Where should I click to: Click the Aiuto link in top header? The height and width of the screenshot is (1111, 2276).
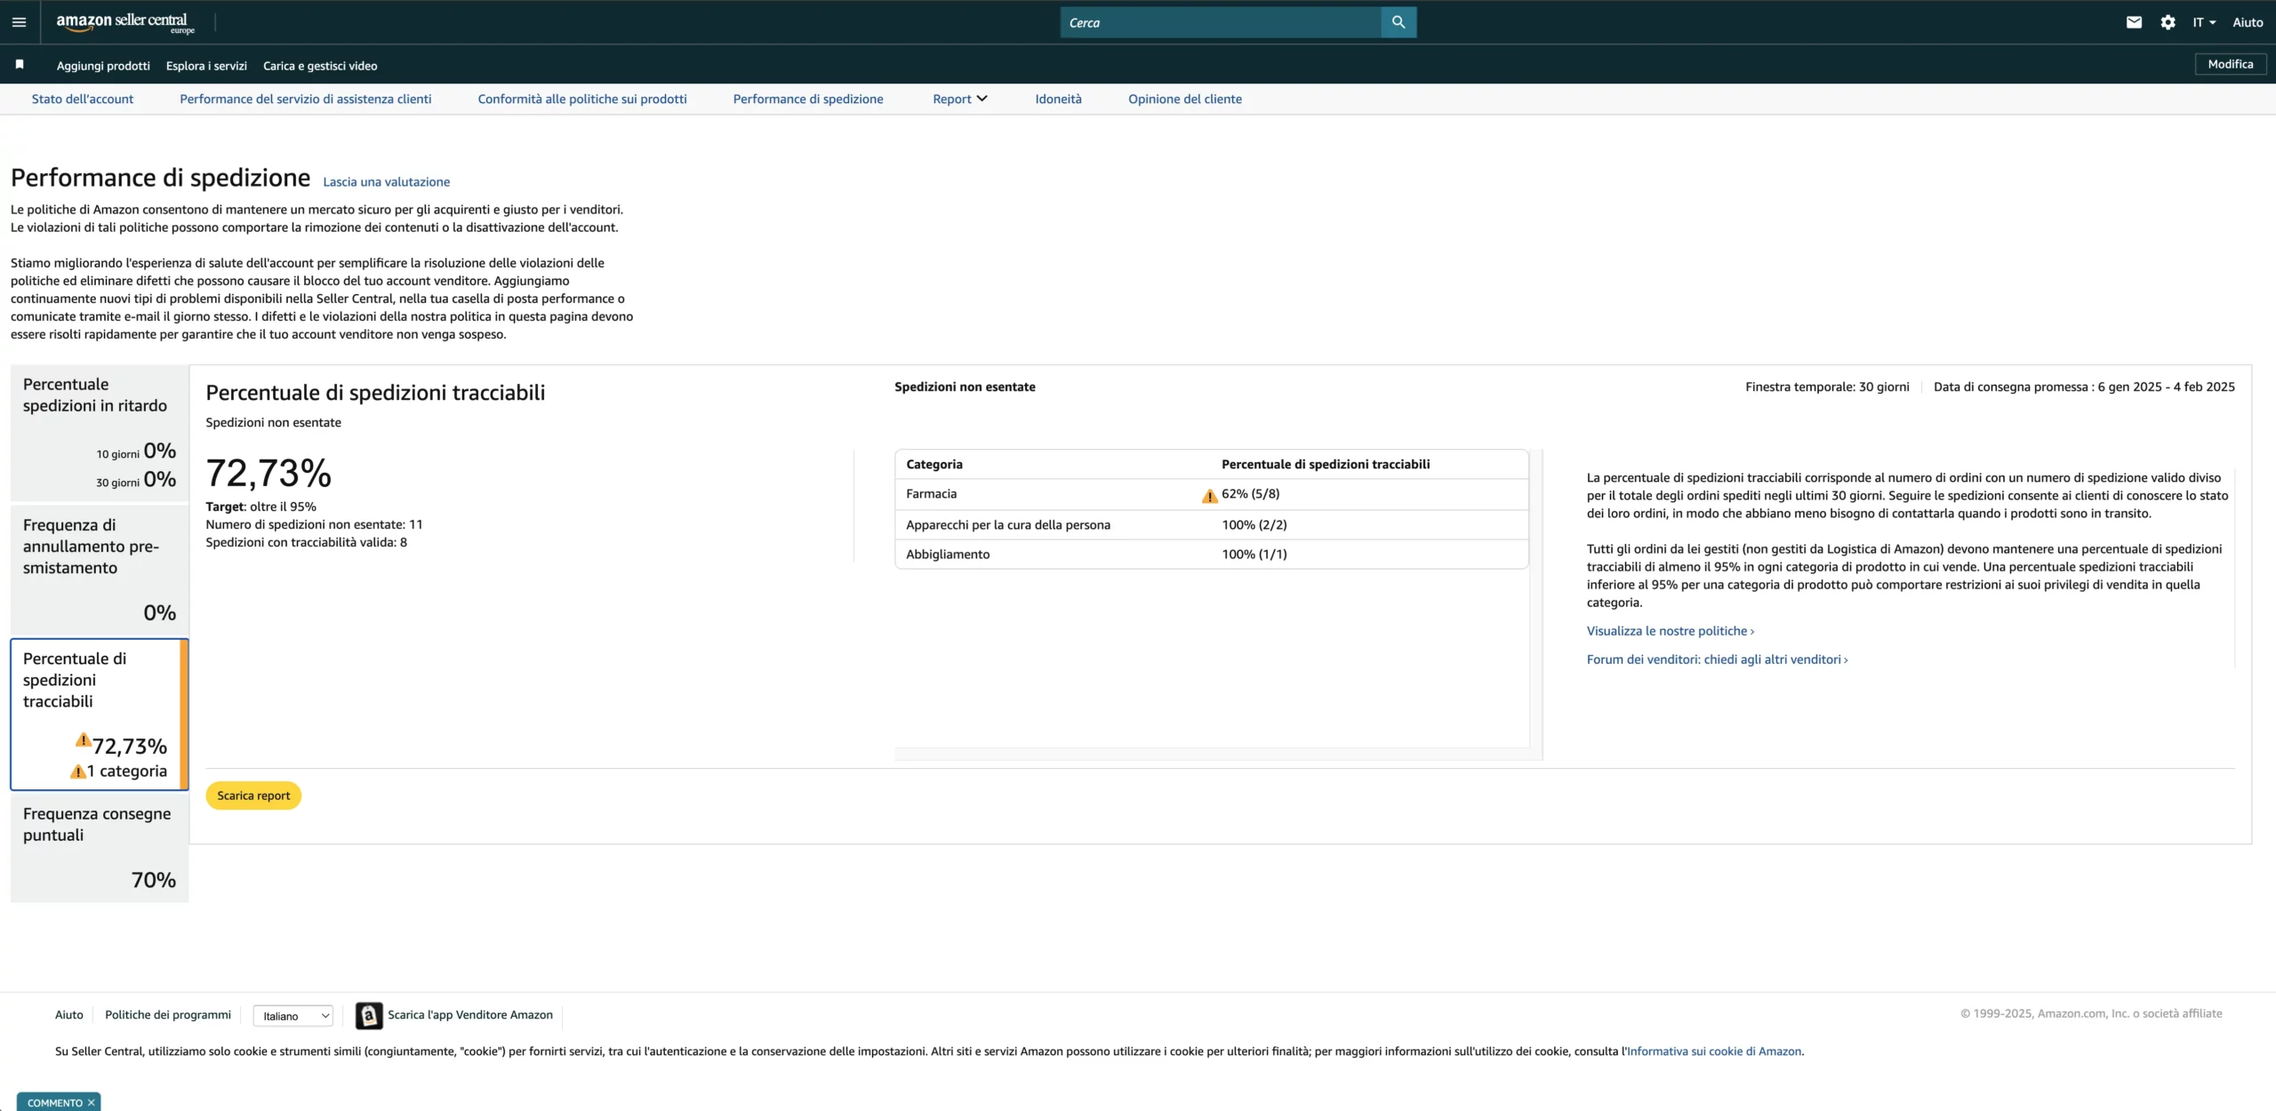tap(2248, 22)
